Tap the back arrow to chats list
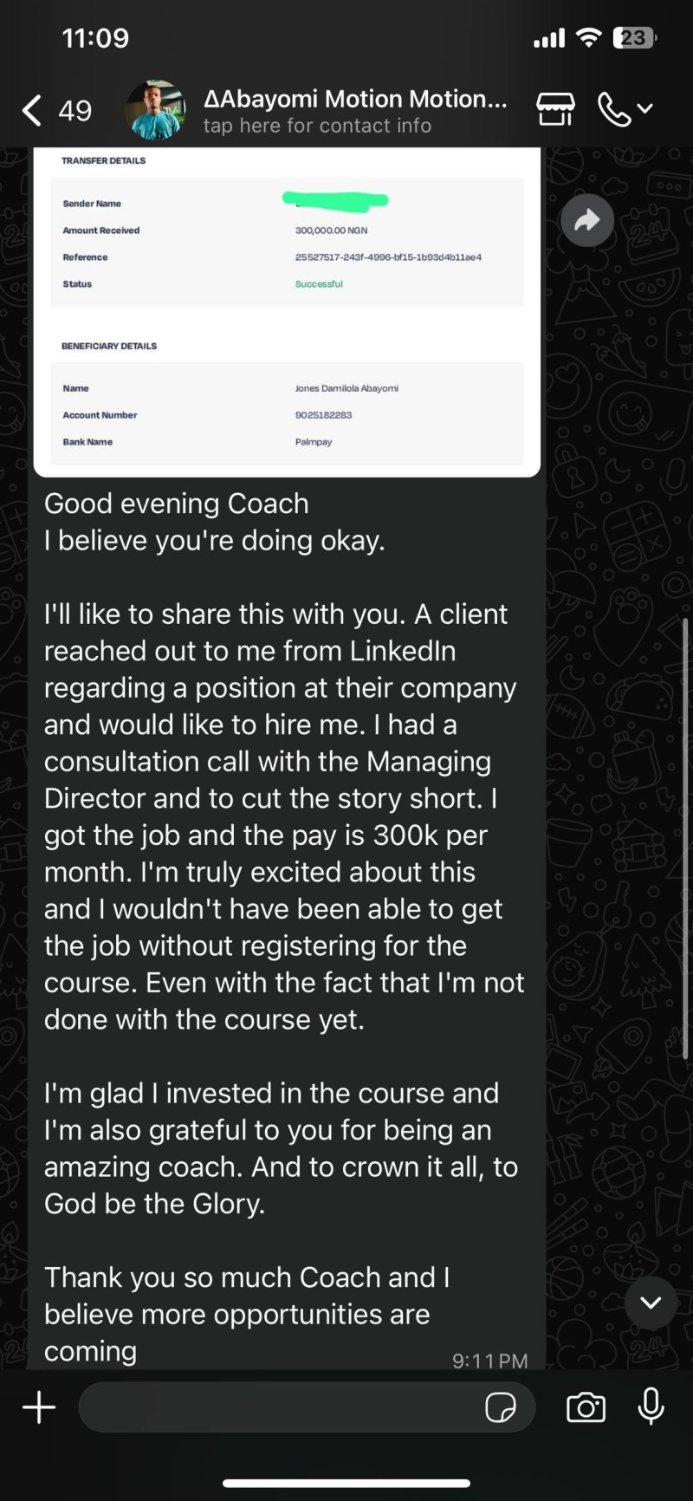693x1501 pixels. 32,110
